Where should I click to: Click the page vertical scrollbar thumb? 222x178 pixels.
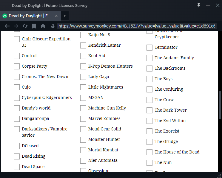click(220, 105)
